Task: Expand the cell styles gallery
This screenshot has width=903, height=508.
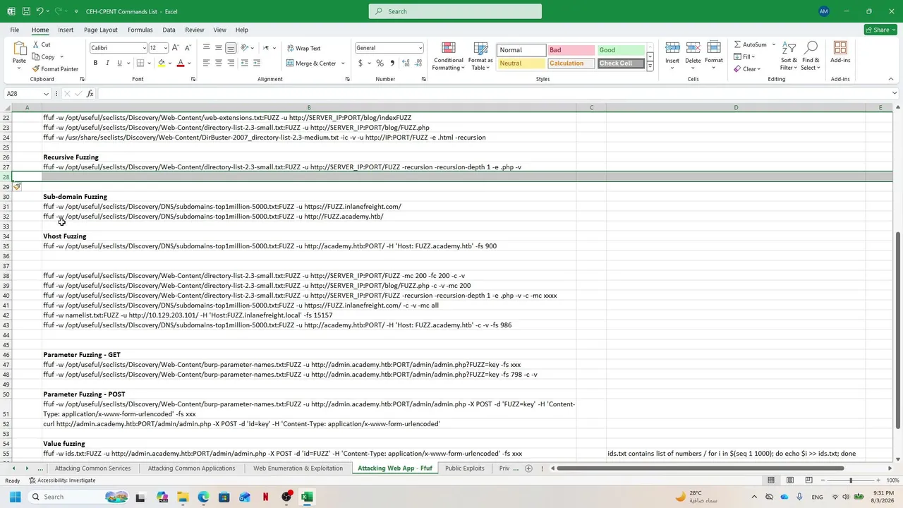Action: pyautogui.click(x=650, y=66)
